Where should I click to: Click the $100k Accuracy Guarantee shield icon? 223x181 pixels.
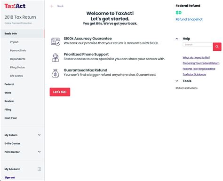(56, 41)
